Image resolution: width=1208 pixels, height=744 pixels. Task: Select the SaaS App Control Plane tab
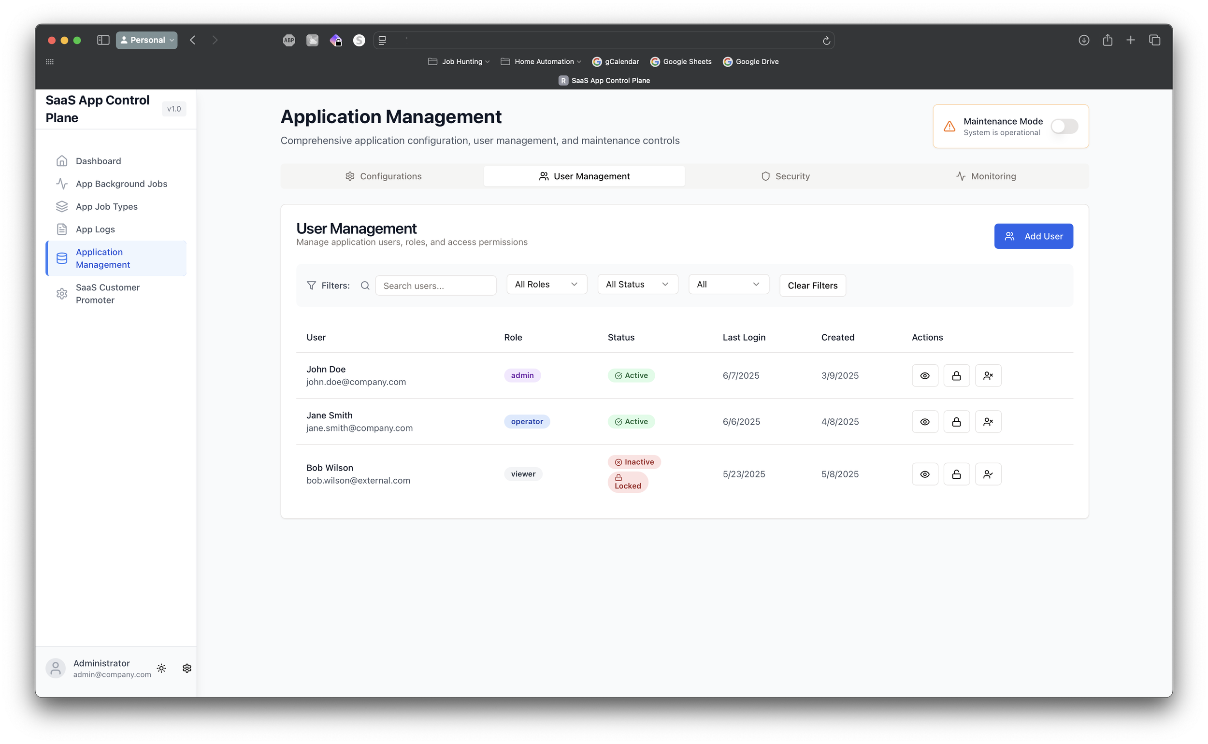tap(604, 80)
